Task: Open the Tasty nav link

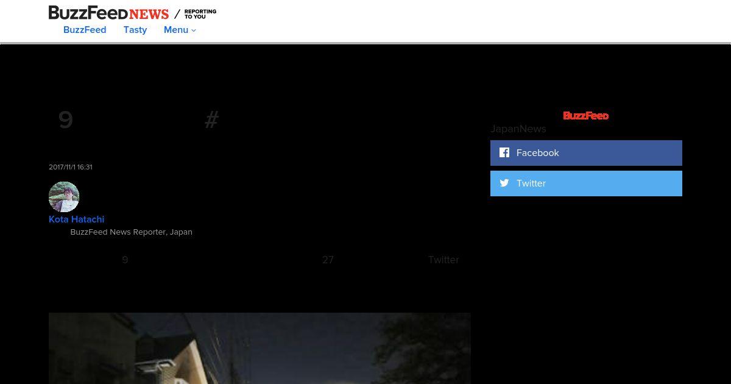Action: tap(135, 30)
